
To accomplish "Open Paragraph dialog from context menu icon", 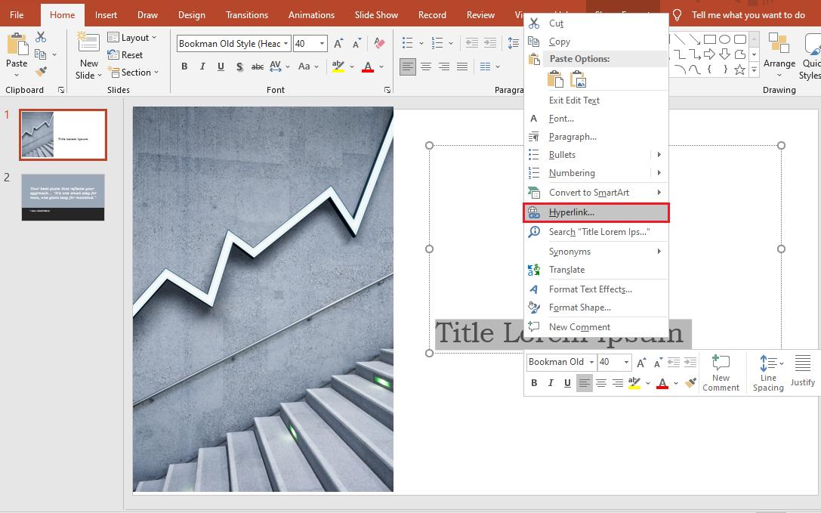I will [534, 136].
